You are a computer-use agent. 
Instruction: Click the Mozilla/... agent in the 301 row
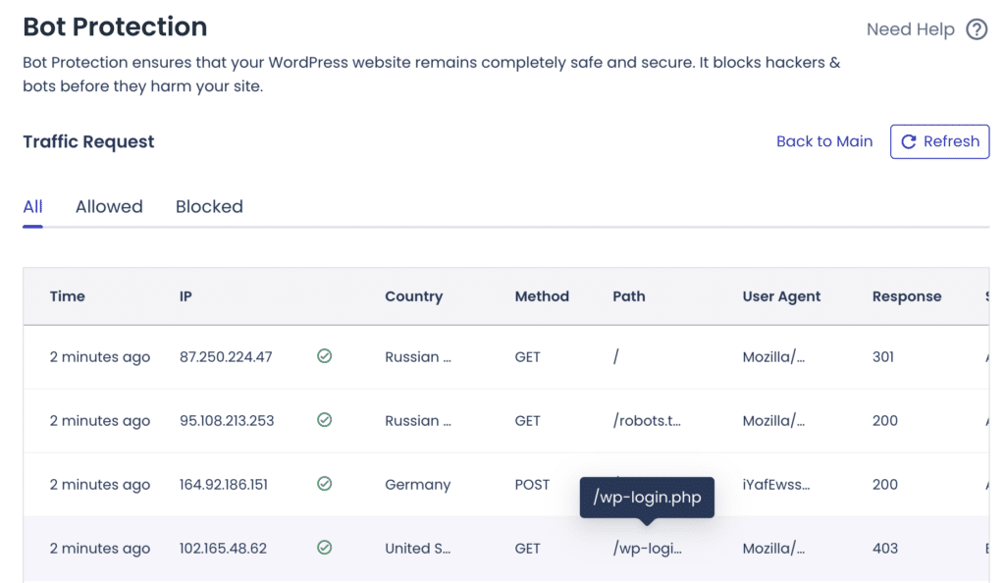pyautogui.click(x=773, y=357)
